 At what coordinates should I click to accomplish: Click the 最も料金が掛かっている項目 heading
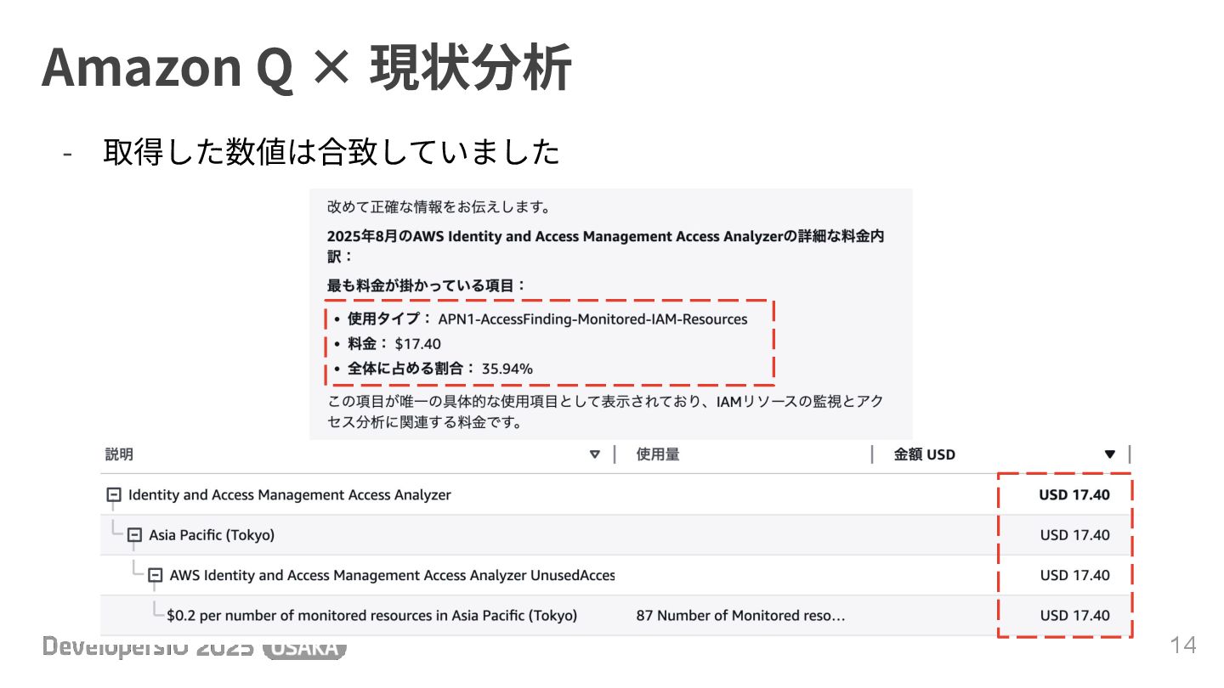pyautogui.click(x=427, y=286)
